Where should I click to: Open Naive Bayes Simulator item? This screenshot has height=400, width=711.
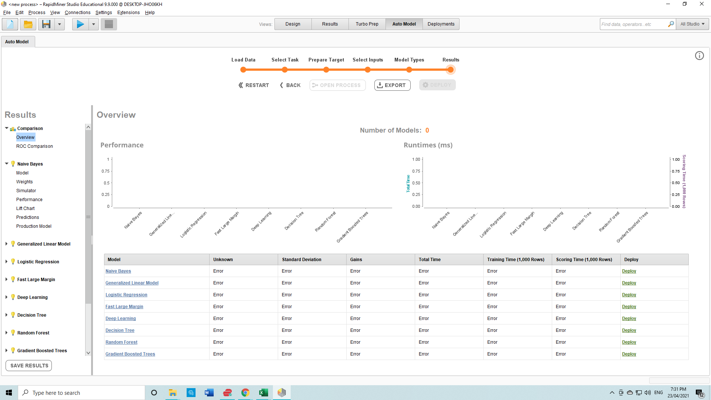click(x=26, y=191)
